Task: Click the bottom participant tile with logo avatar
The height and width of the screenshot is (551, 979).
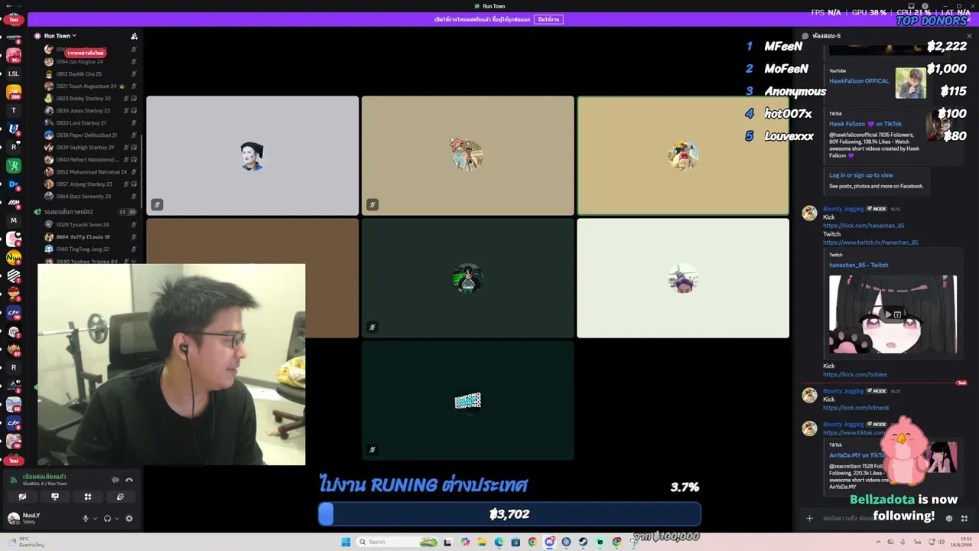Action: [467, 400]
